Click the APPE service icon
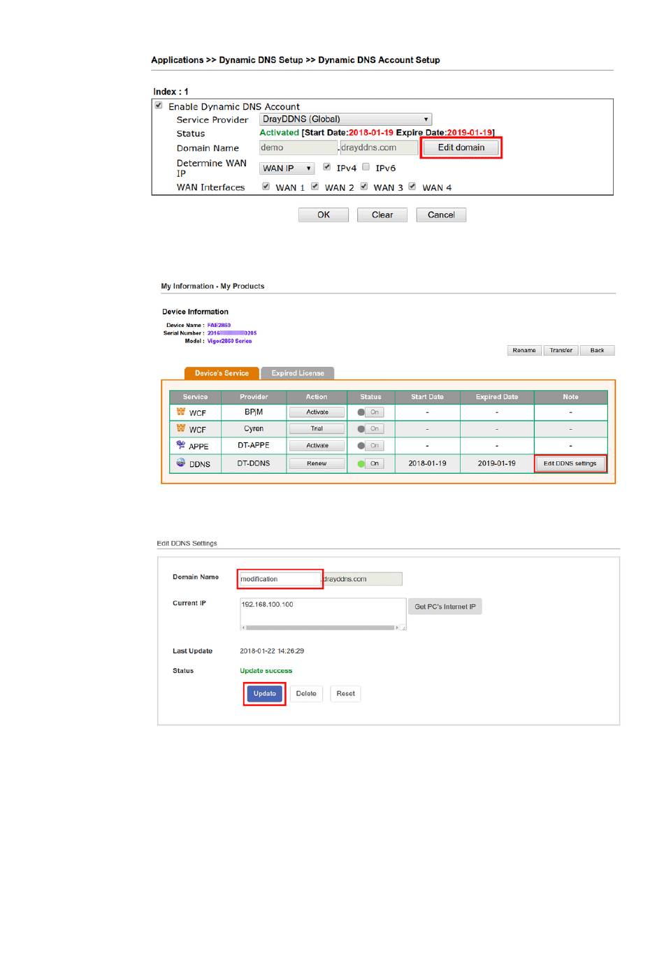Viewport: 664px width, 970px height. click(181, 445)
